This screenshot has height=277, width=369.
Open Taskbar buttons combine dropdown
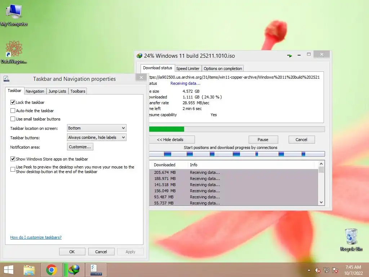[x=97, y=137]
